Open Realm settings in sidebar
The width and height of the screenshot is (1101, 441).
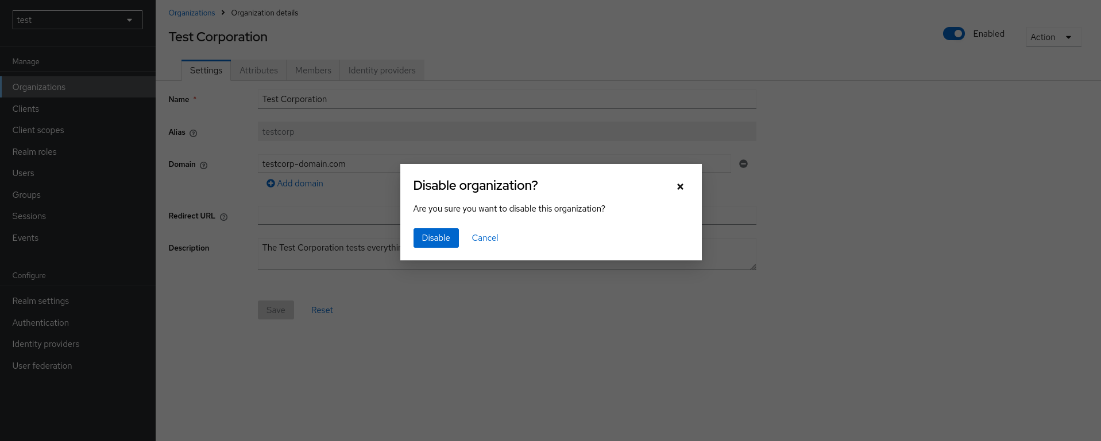pyautogui.click(x=41, y=301)
